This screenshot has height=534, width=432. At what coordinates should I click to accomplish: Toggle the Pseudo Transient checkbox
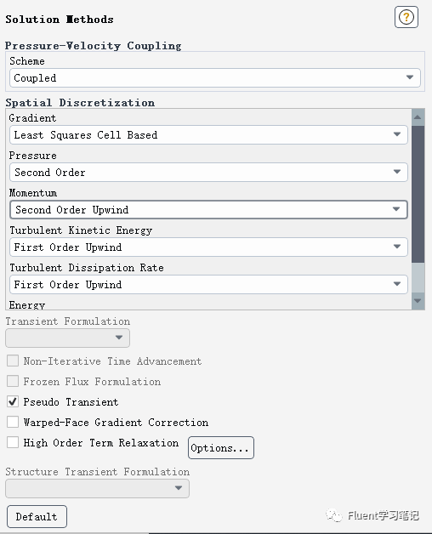pos(13,401)
